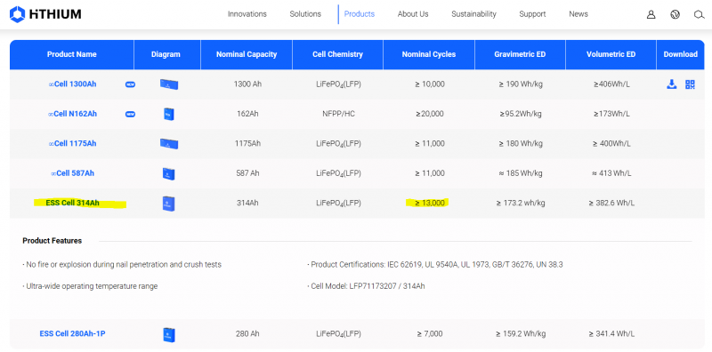Show QR code for ∞Cell 1300Ah
The width and height of the screenshot is (712, 352).
pos(691,84)
